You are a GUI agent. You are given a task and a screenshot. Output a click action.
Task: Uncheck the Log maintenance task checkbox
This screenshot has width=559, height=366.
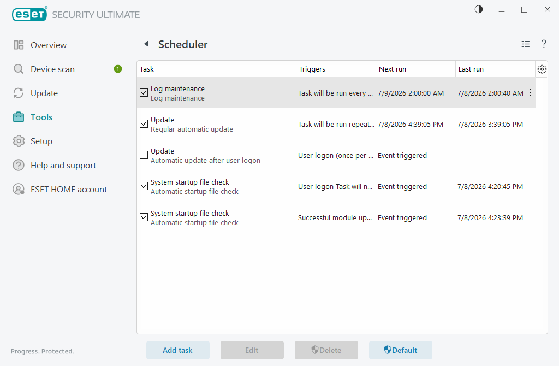(x=144, y=93)
